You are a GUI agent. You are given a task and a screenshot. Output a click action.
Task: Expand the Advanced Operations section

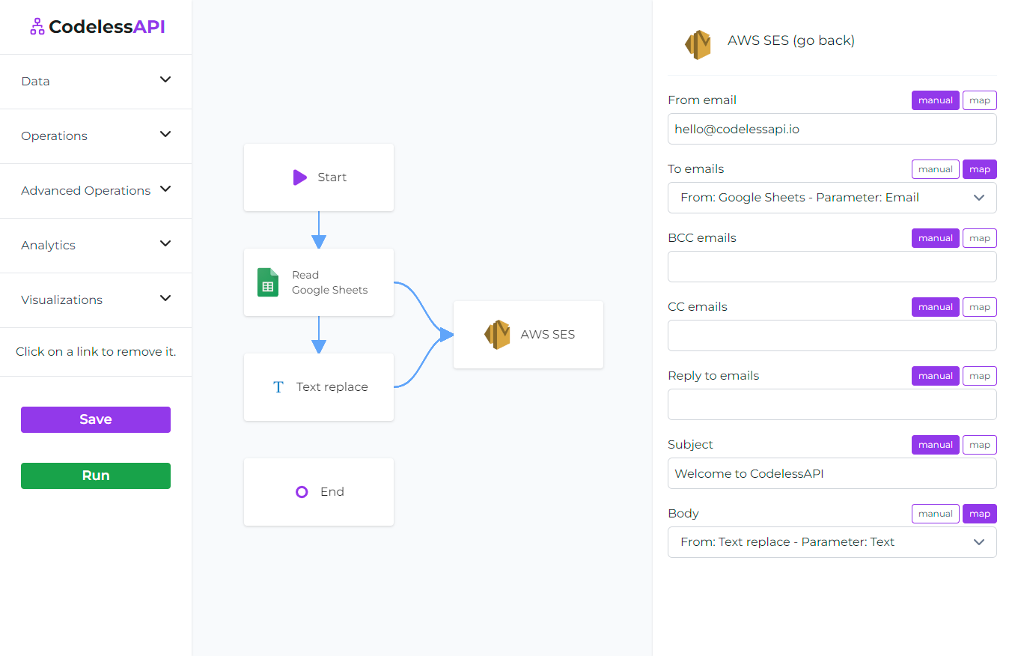pos(96,190)
